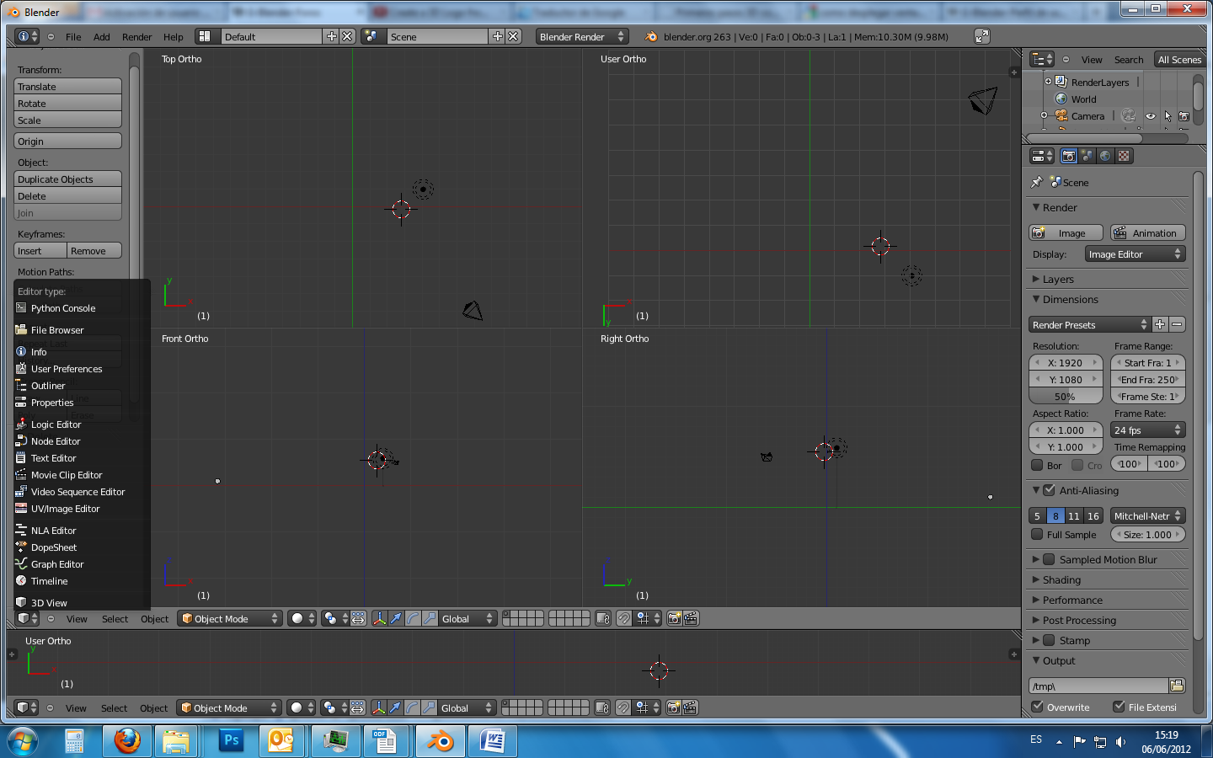Hide Camera using the eye icon
The image size is (1213, 758).
click(x=1151, y=116)
